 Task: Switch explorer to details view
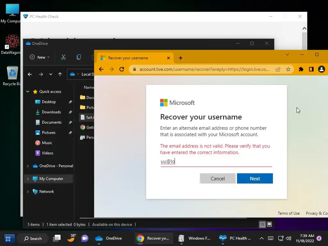click(x=263, y=225)
